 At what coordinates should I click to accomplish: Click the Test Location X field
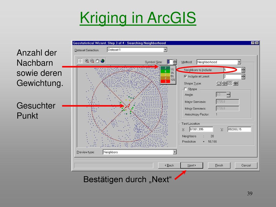201,129
